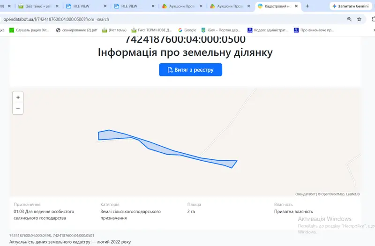Close the first FILE VIEW tab
This screenshot has height=246, width=375.
[x=105, y=6]
